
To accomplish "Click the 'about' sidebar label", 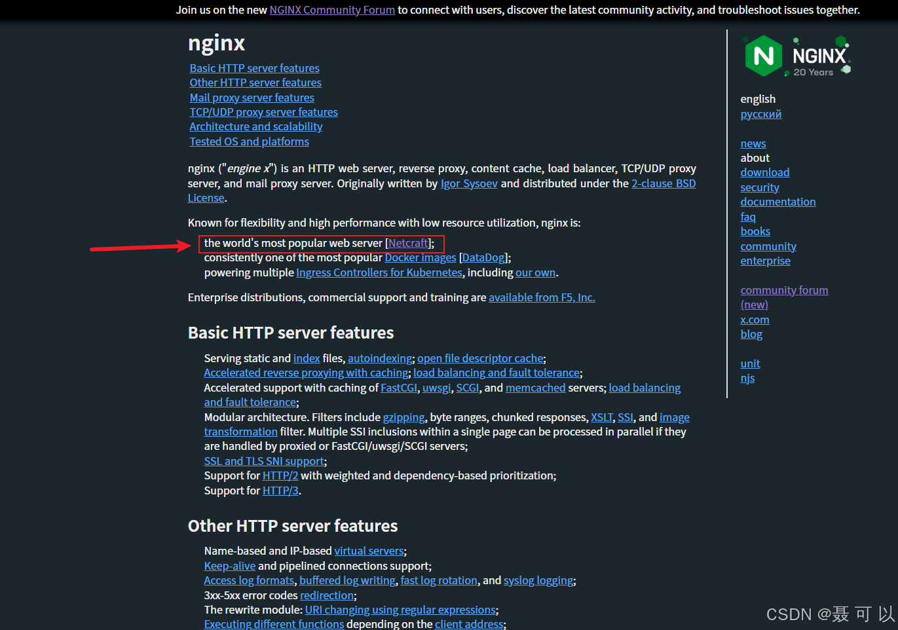I will click(755, 158).
